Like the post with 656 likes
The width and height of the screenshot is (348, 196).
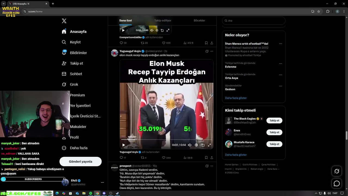pyautogui.click(x=166, y=43)
